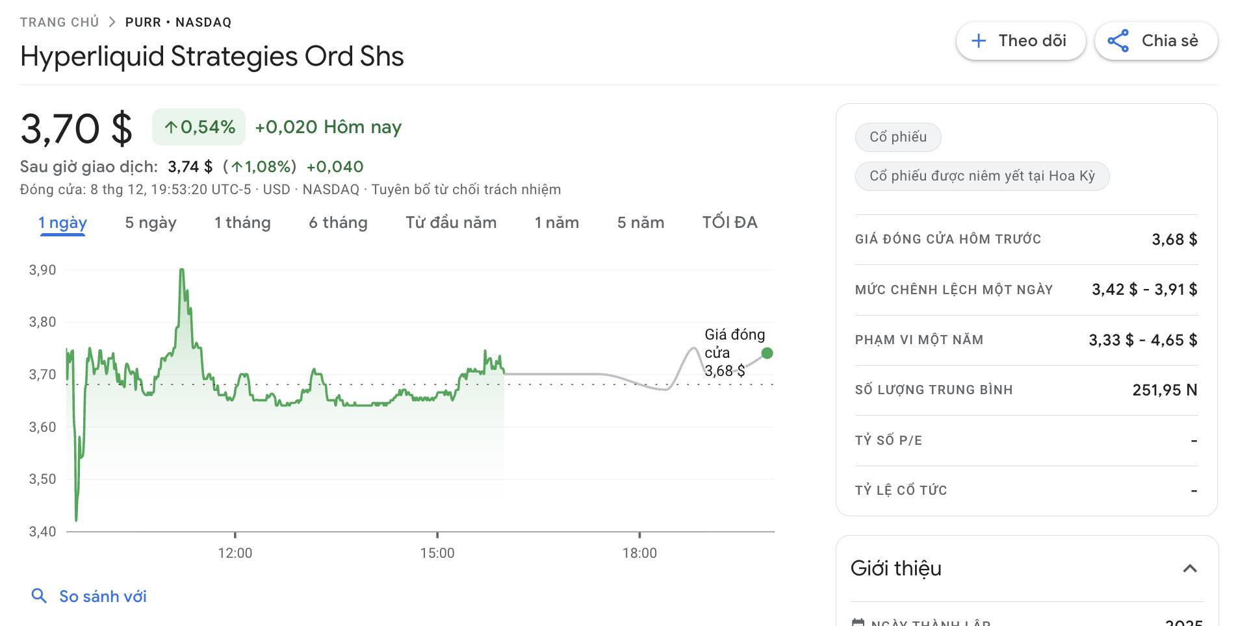View the 5 năm price history
Image resolution: width=1236 pixels, height=626 pixels.
pyautogui.click(x=640, y=223)
